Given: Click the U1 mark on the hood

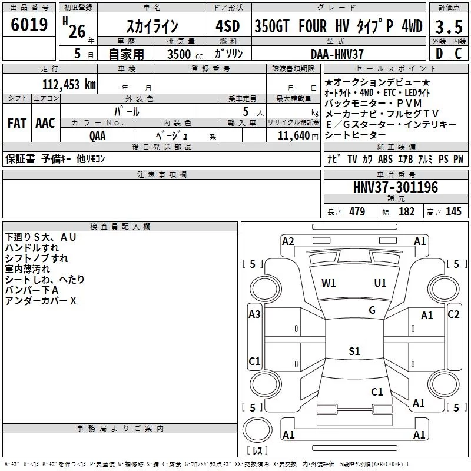Looking at the screenshot, I should click(380, 283).
